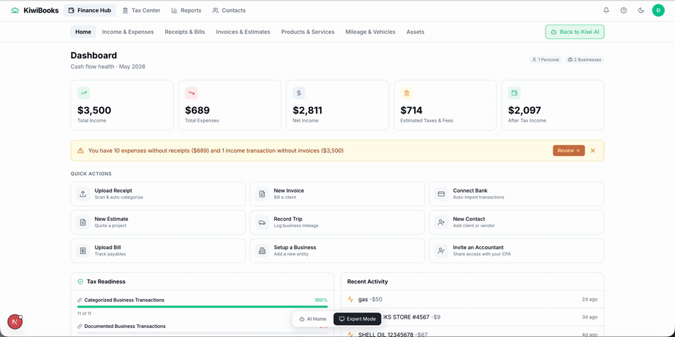This screenshot has width=675, height=337.
Task: Click the Record Trip car icon
Action: [262, 222]
